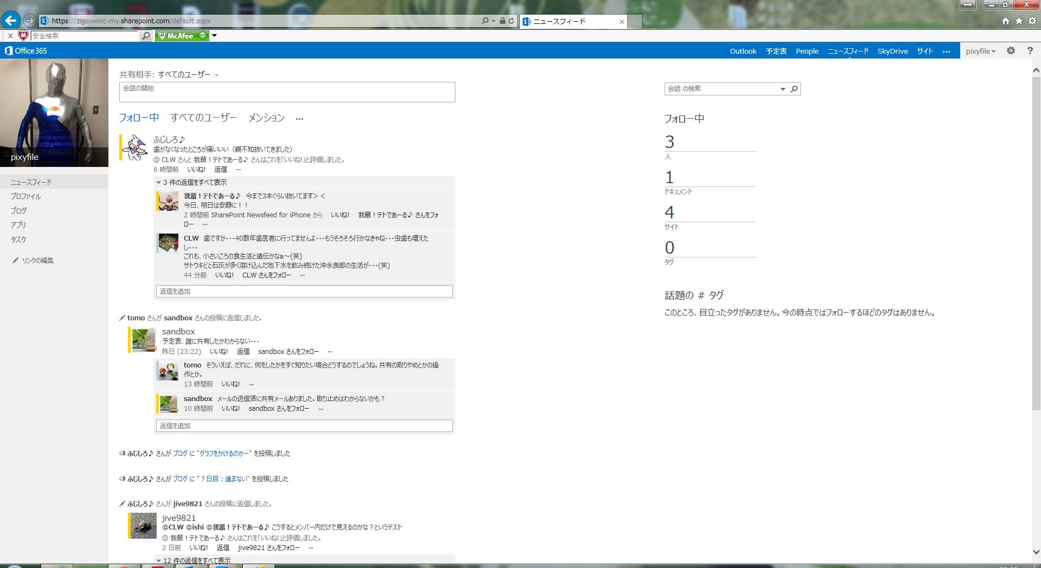This screenshot has height=568, width=1041.
Task: Open the help question mark icon
Action: coord(1030,50)
